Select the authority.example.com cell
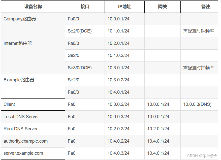221x160 pixels. click(33, 141)
